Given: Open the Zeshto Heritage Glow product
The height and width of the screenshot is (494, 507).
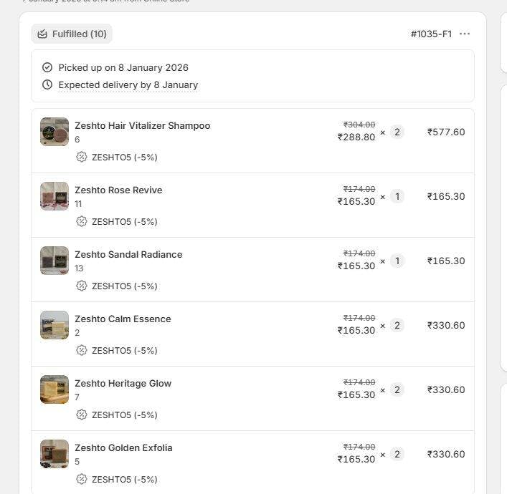Looking at the screenshot, I should 123,383.
